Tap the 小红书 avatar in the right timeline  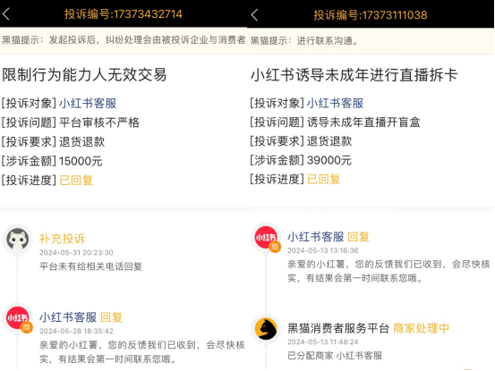(266, 238)
